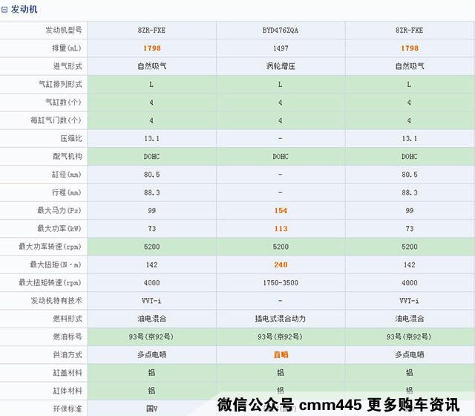This screenshot has width=475, height=416.
Task: Select the 发动机型号 row label
Action: point(63,31)
